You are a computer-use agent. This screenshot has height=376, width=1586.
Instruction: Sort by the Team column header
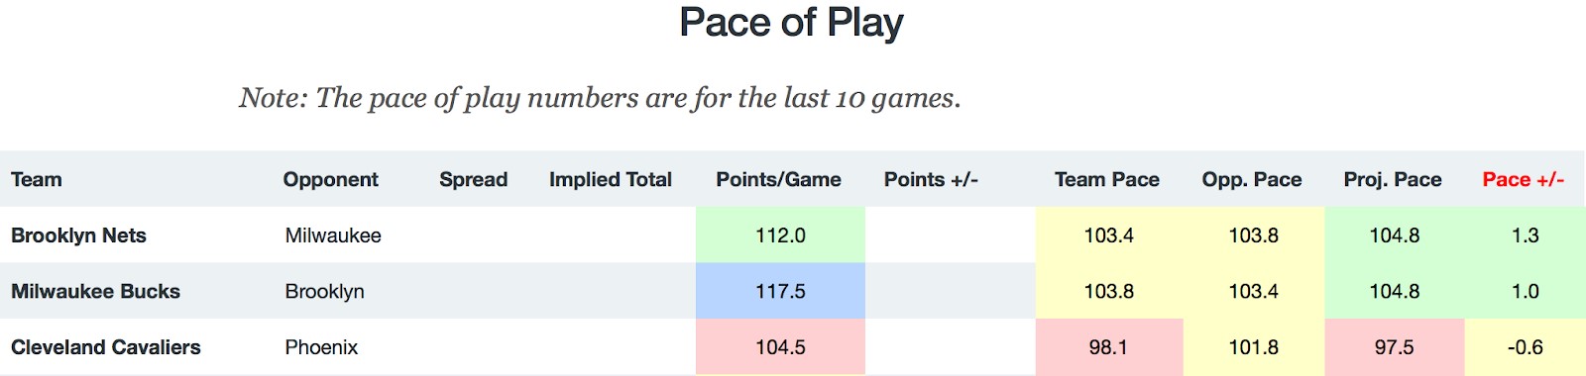[x=37, y=180]
